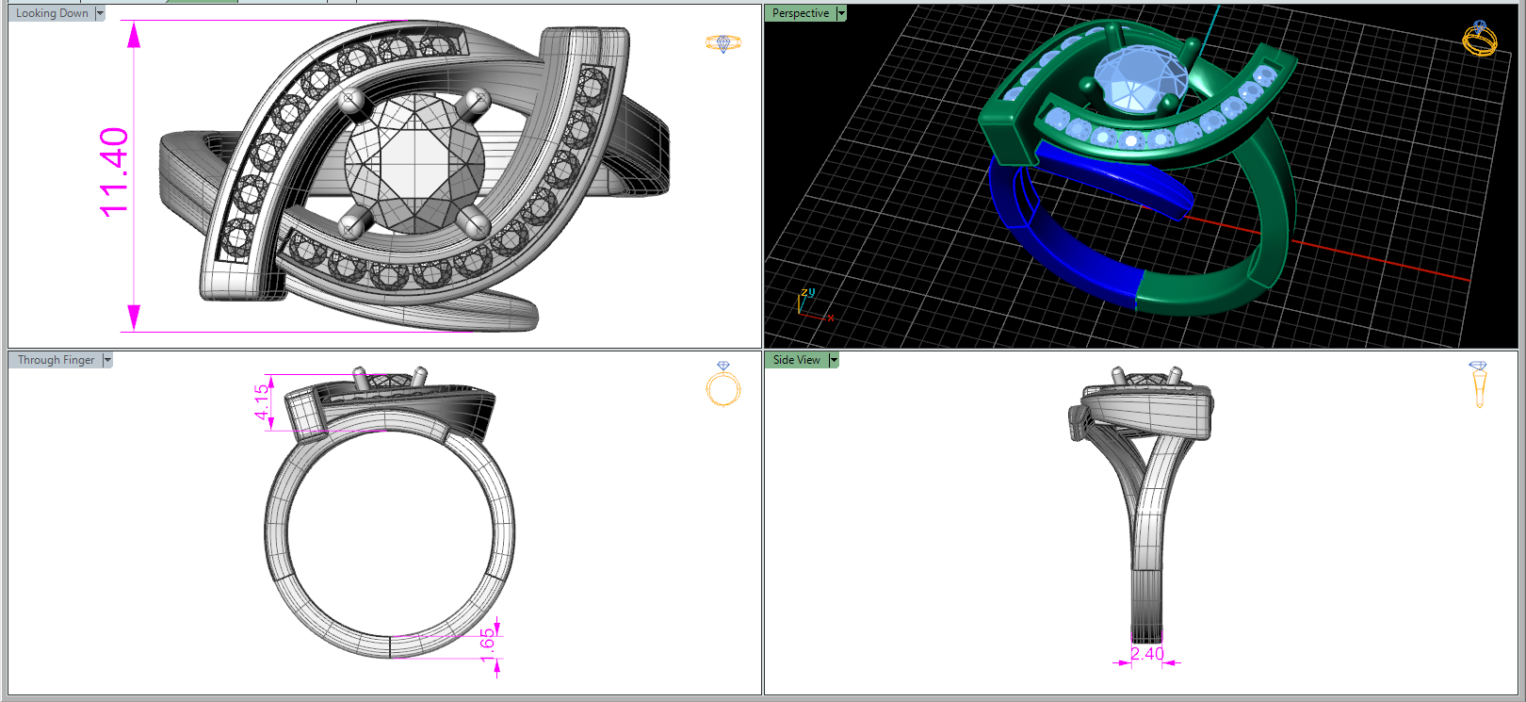
Task: Open the Perspective viewport menu arrow
Action: 841,13
